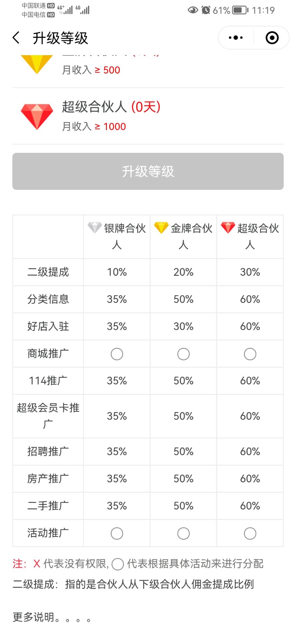This screenshot has width=296, height=642.
Task: Tap the red diamond 超级合伙人 icon in list
Action: click(37, 116)
